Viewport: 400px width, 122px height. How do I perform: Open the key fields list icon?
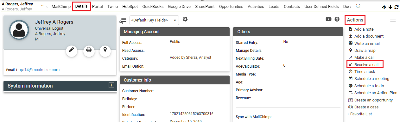click(x=123, y=20)
